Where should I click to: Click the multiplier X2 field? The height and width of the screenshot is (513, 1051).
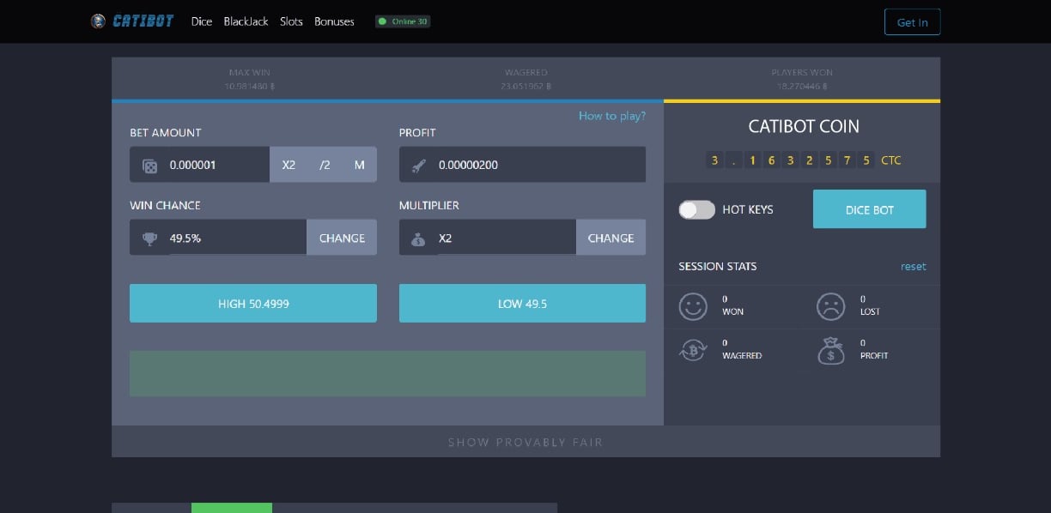pyautogui.click(x=488, y=238)
